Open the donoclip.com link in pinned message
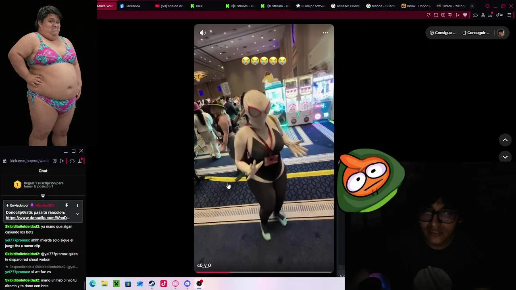The height and width of the screenshot is (290, 516). (x=38, y=218)
